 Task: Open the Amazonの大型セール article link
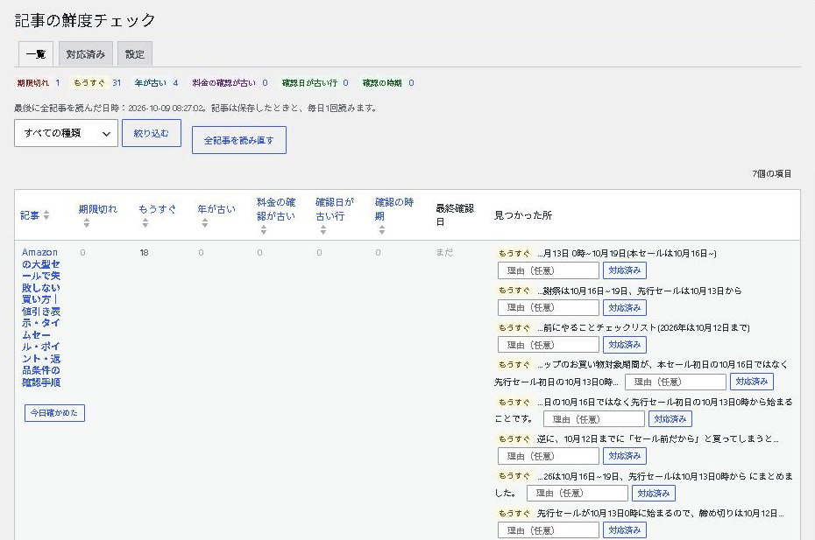(x=41, y=317)
